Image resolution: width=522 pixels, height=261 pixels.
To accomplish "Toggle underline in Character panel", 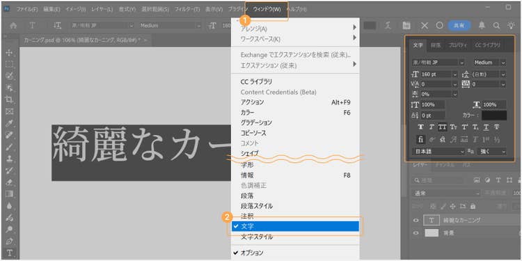I will pyautogui.click(x=486, y=127).
